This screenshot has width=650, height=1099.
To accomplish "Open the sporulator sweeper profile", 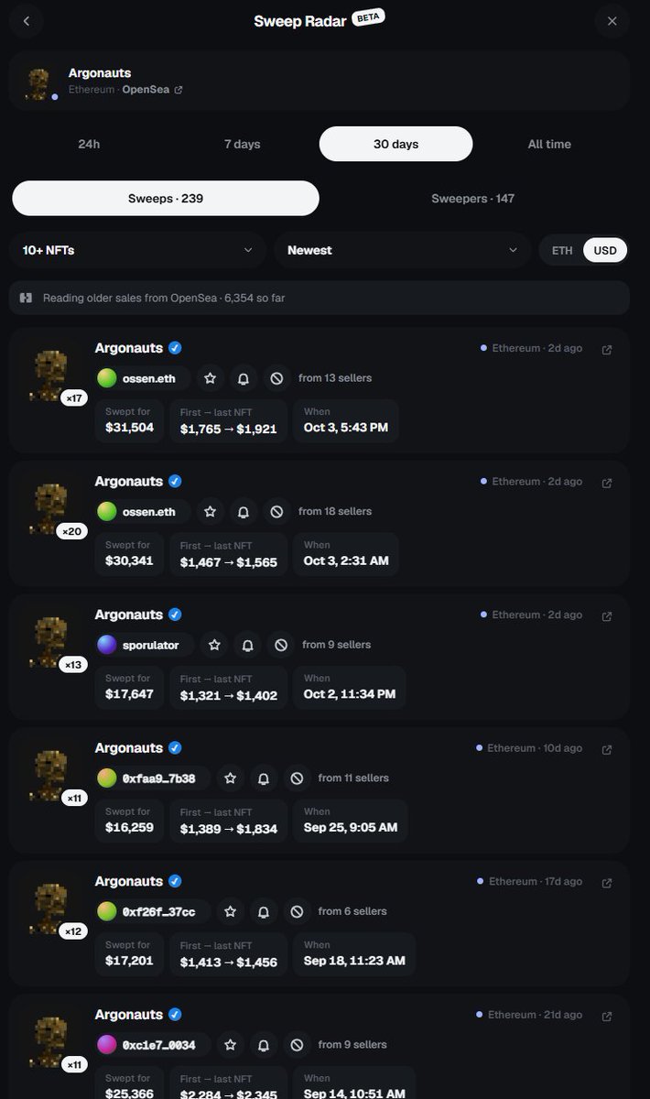I will click(145, 646).
